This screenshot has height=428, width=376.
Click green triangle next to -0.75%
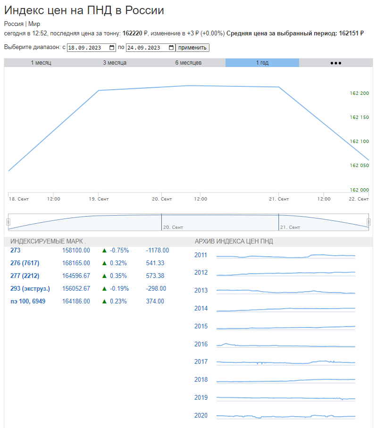[x=104, y=250]
